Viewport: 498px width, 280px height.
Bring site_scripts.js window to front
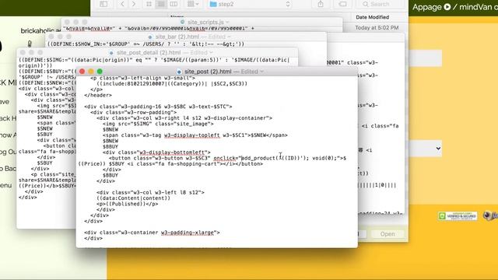202,22
